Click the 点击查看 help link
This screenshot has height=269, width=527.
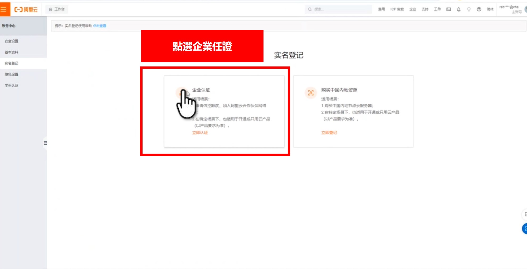pos(99,26)
